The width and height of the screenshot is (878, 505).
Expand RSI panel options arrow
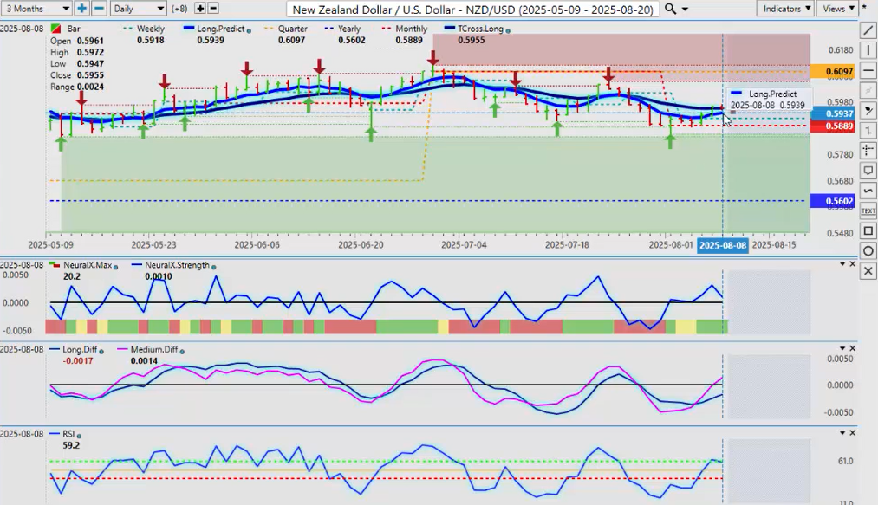point(841,431)
